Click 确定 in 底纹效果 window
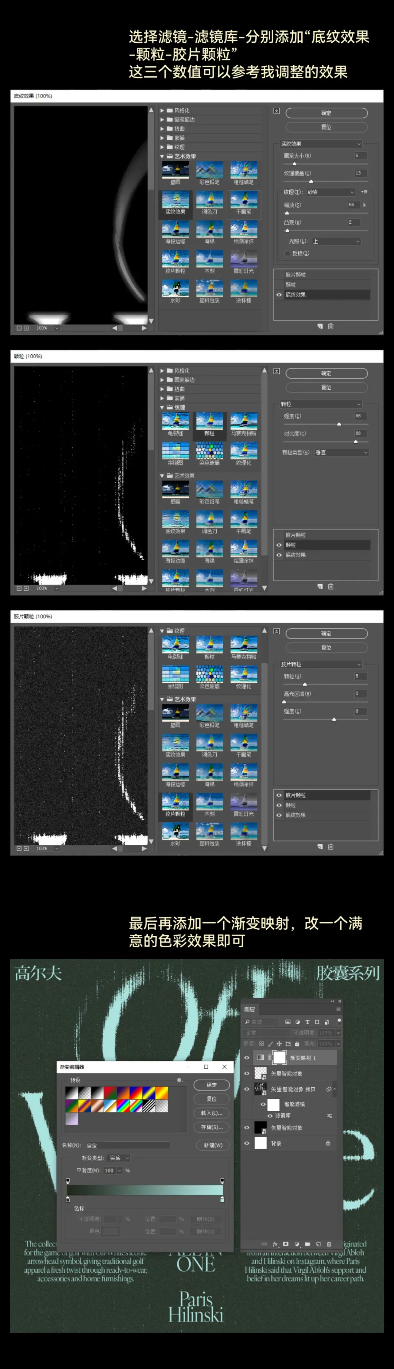The width and height of the screenshot is (394, 1369). coord(327,113)
